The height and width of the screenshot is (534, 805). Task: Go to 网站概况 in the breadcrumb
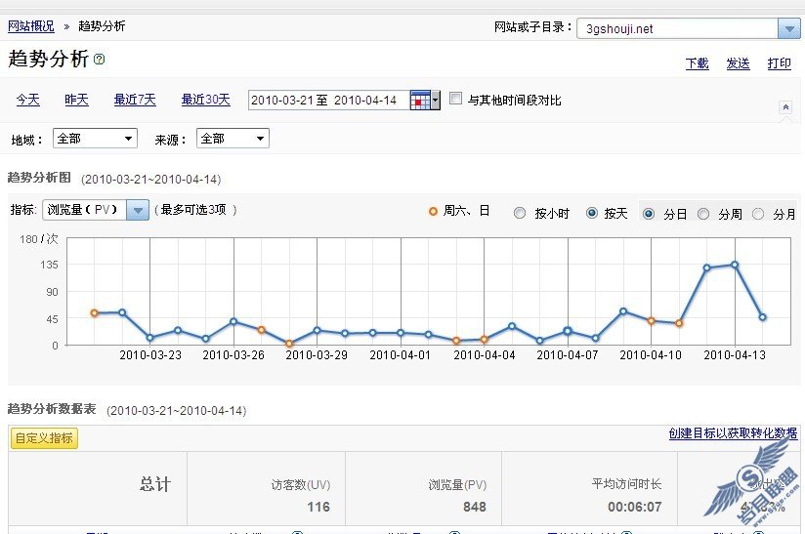tap(31, 26)
